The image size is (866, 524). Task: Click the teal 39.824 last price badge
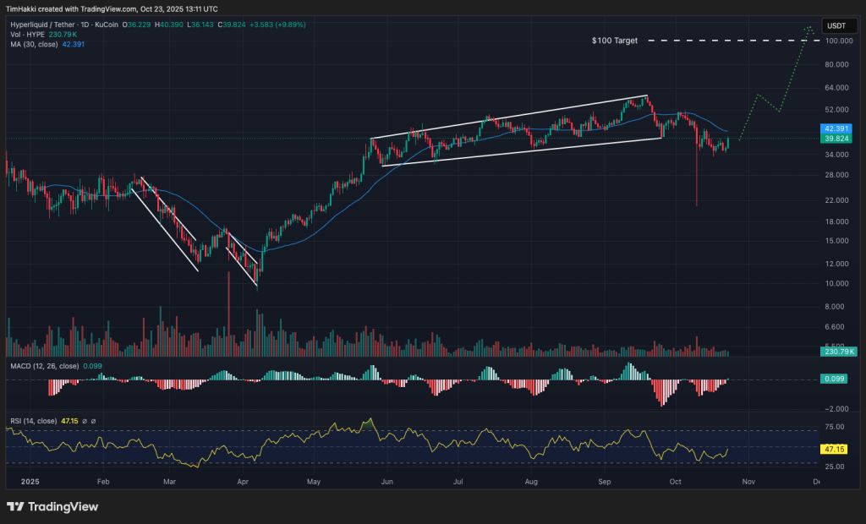pyautogui.click(x=836, y=140)
